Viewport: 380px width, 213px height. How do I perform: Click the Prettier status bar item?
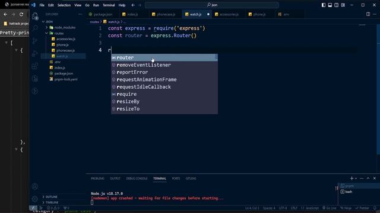[362, 208]
